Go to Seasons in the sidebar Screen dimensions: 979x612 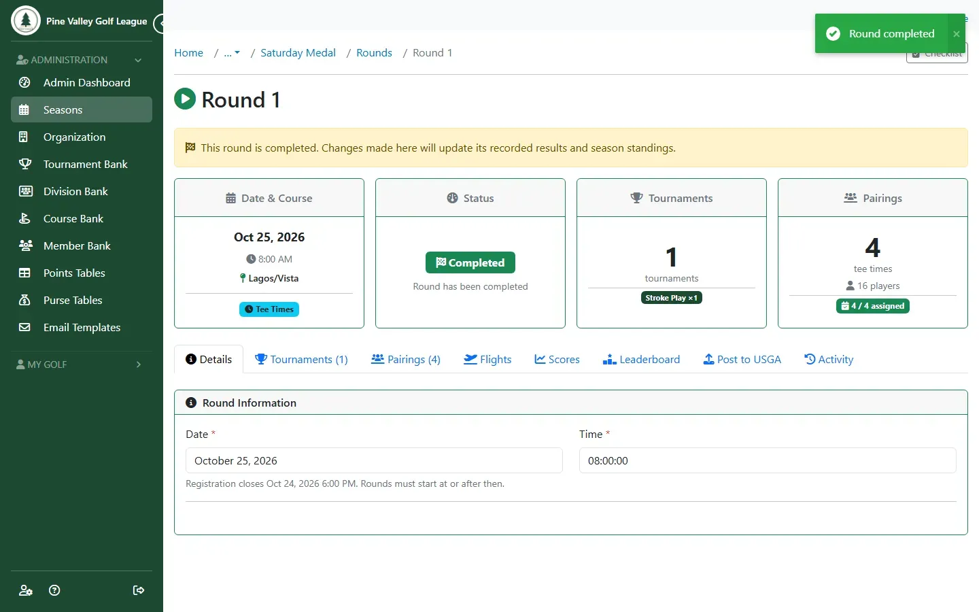click(x=82, y=109)
